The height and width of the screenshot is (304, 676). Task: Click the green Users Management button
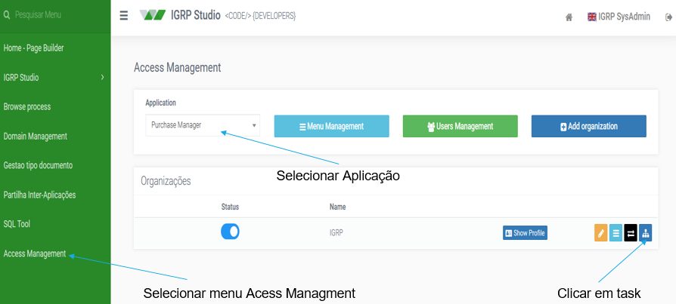click(x=460, y=126)
